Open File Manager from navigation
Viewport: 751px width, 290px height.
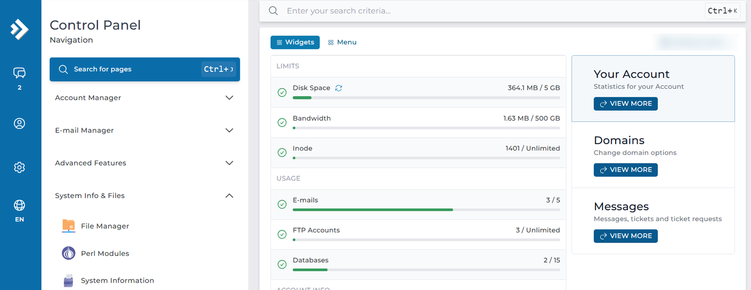coord(105,226)
